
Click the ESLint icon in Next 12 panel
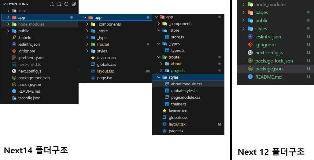click(250, 37)
